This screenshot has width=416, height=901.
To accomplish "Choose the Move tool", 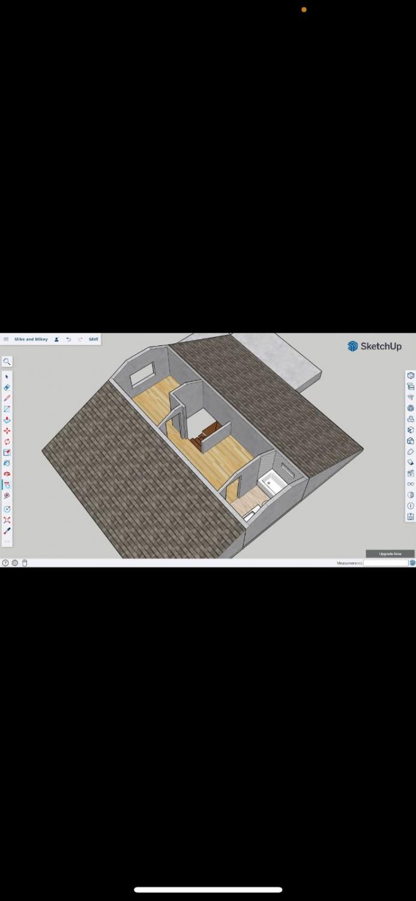I will 7,431.
